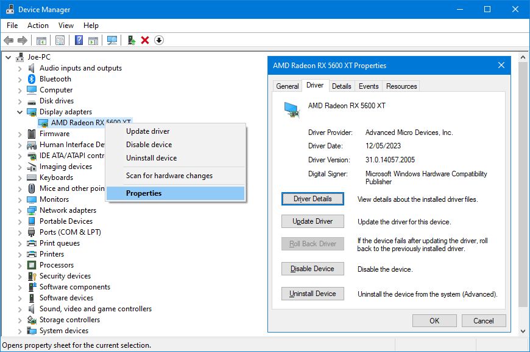Click the Properties sheet toolbar icon
530x352 pixels.
coord(60,41)
